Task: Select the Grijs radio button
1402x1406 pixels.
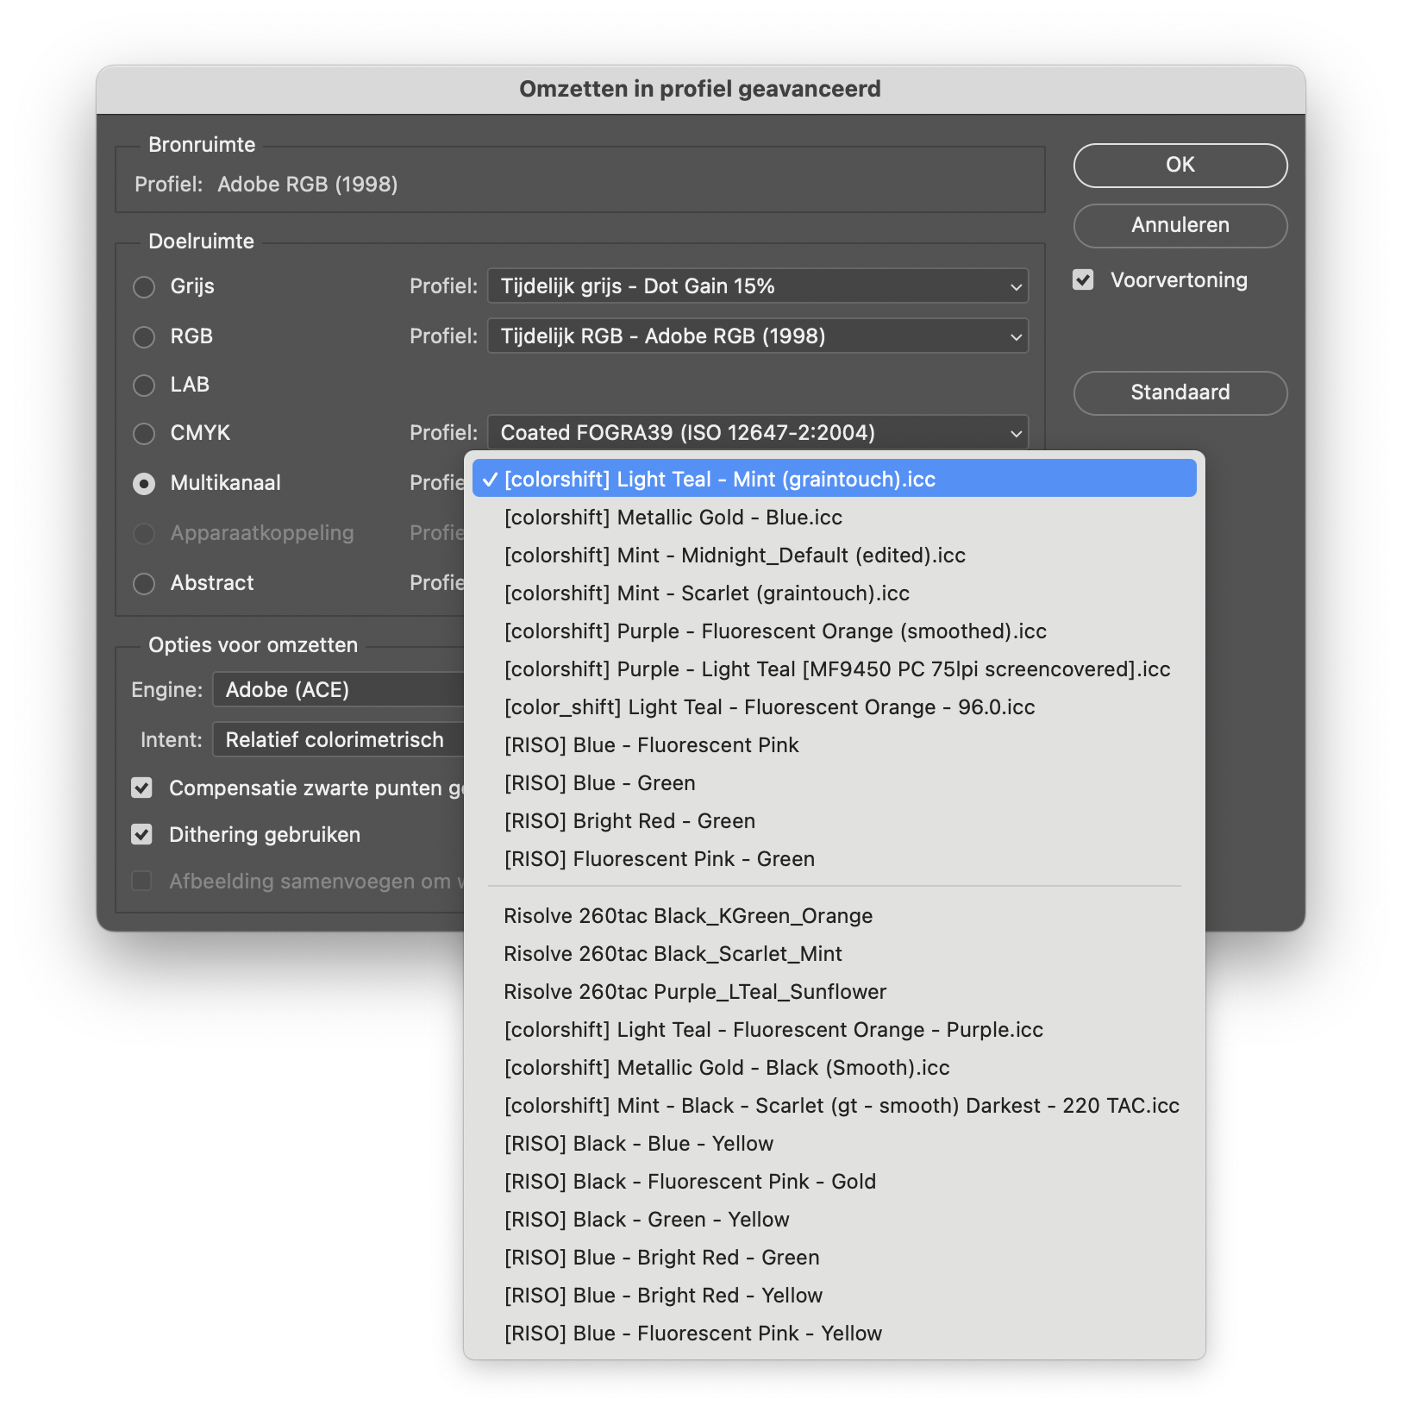Action: [x=144, y=286]
